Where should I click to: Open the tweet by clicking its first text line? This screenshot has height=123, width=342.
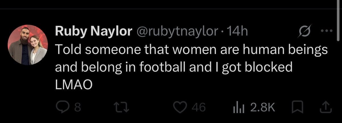(191, 51)
